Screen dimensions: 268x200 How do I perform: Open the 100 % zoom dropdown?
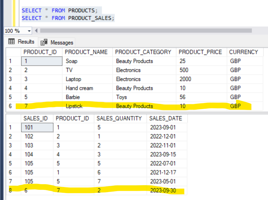(x=29, y=31)
